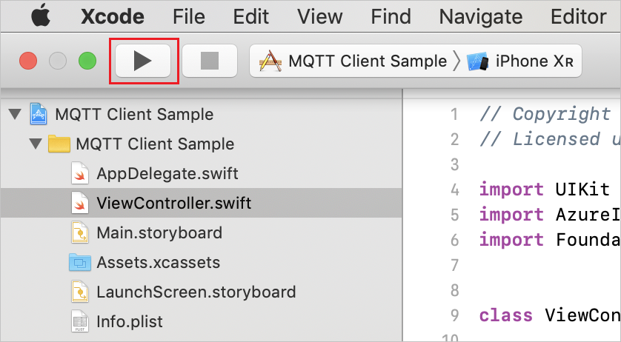Click the yellow MQTT Client Sample folder icon
621x342 pixels.
click(x=59, y=144)
